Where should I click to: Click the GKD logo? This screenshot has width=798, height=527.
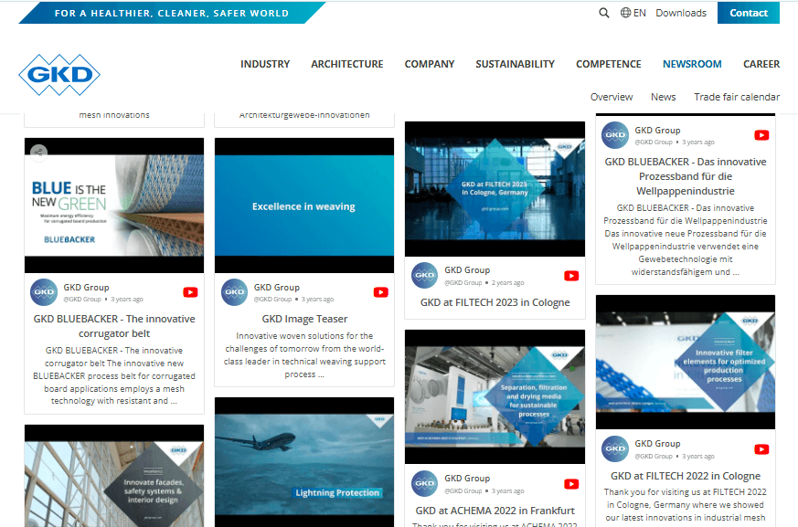tap(59, 74)
